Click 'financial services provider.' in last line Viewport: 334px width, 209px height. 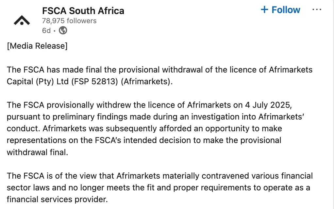[57, 200]
